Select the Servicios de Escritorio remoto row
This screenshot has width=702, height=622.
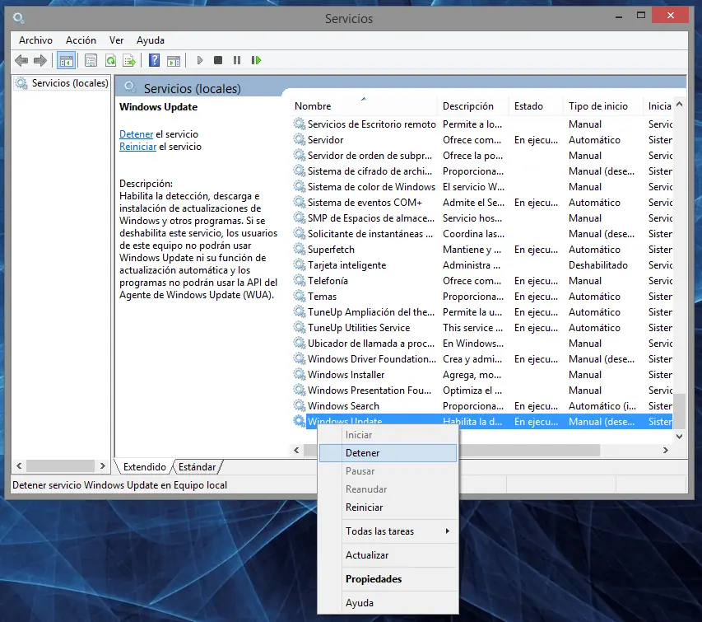[x=481, y=124]
